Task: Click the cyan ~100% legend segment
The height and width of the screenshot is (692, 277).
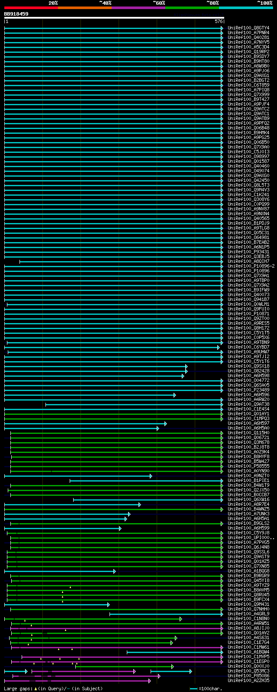Action: pos(246,8)
